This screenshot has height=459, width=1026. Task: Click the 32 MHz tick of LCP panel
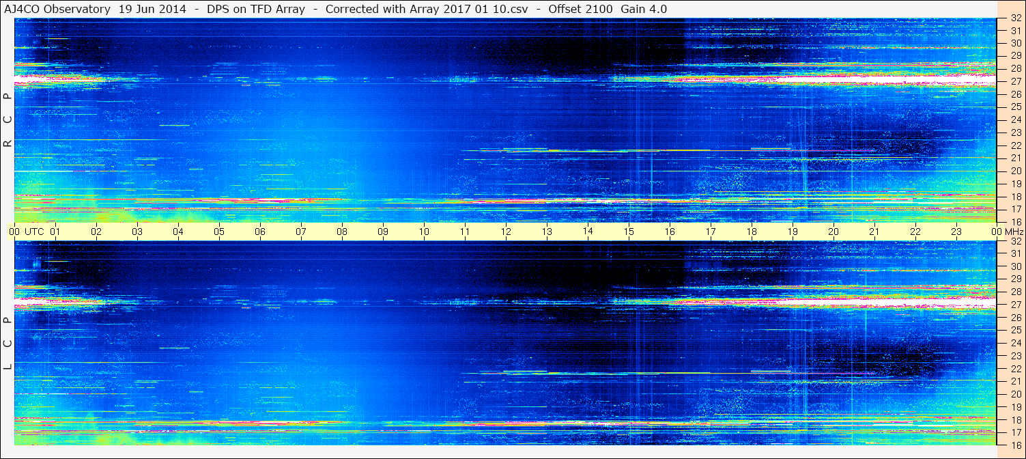[1016, 241]
